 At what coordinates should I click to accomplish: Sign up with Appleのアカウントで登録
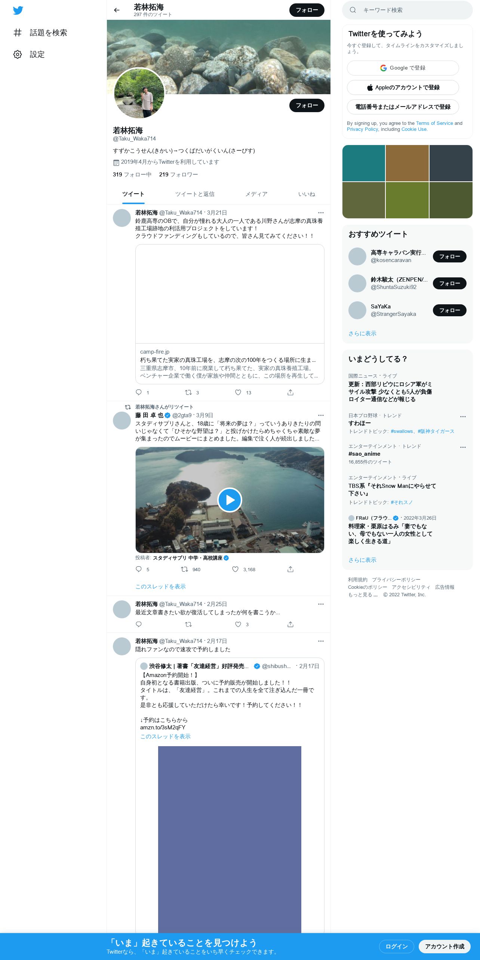(x=403, y=87)
